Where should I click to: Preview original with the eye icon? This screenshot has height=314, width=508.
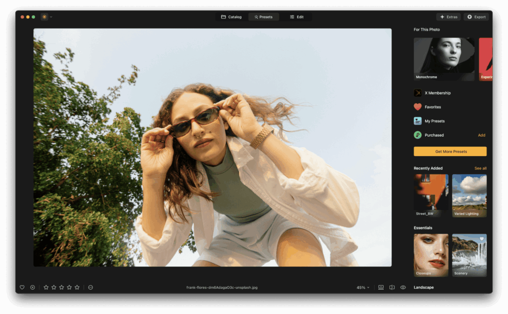pyautogui.click(x=403, y=287)
